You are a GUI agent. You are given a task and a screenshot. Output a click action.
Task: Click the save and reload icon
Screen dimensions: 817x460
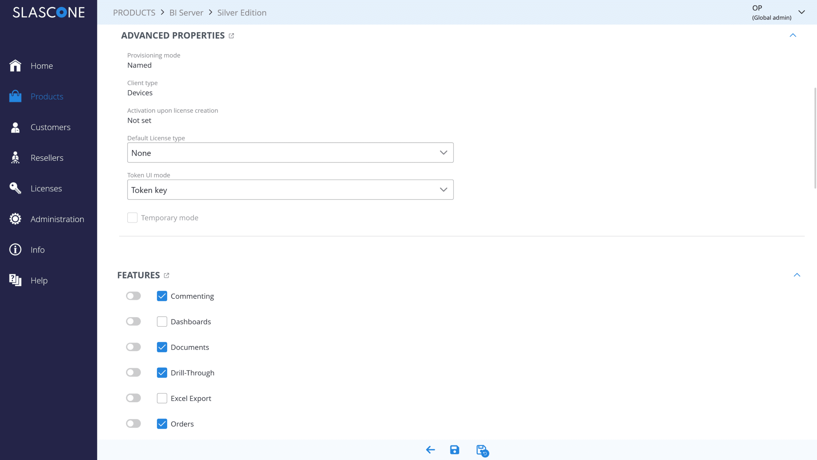[482, 450]
